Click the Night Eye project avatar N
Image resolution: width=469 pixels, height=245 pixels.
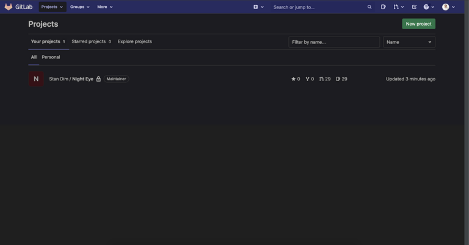pyautogui.click(x=36, y=79)
